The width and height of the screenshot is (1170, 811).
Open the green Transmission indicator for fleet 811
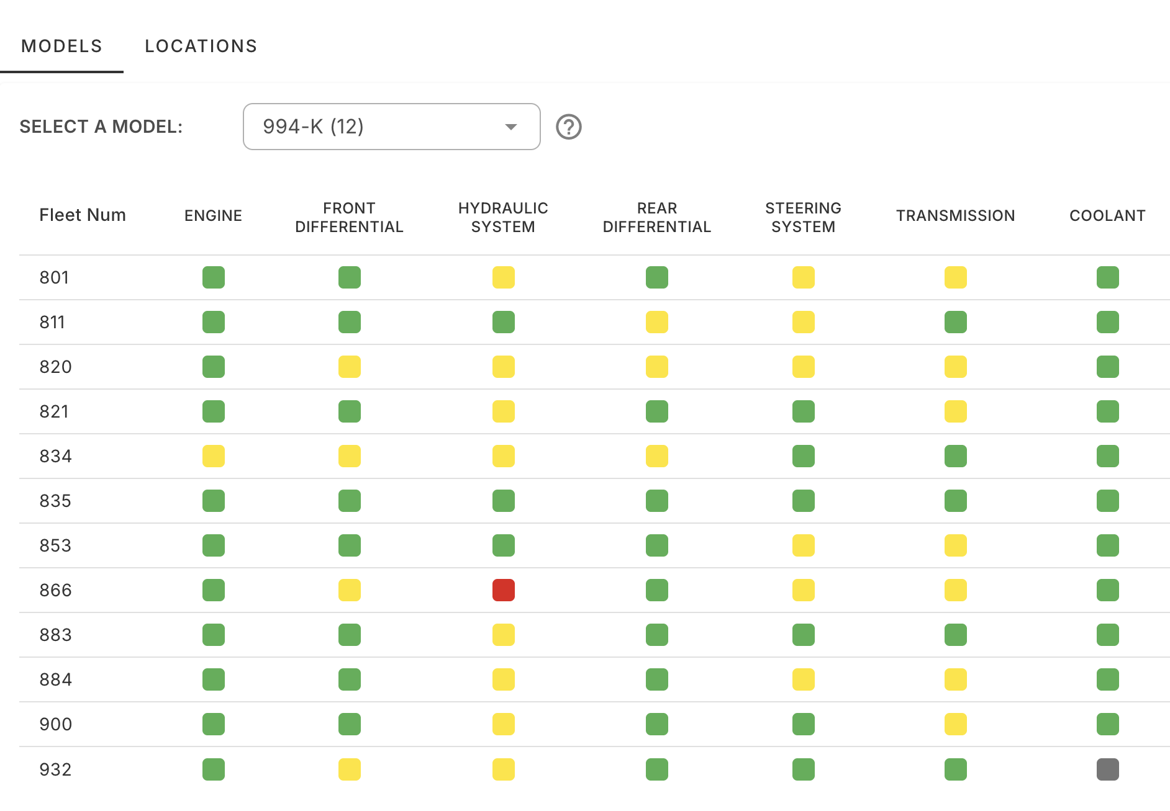click(955, 322)
